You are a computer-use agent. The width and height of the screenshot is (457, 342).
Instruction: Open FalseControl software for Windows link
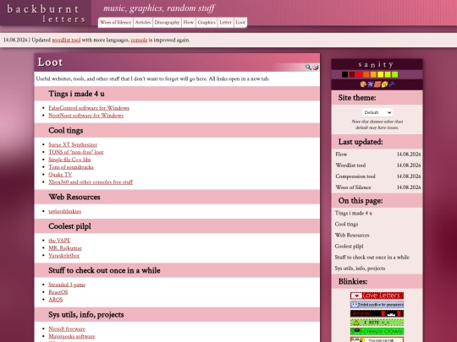coord(89,108)
